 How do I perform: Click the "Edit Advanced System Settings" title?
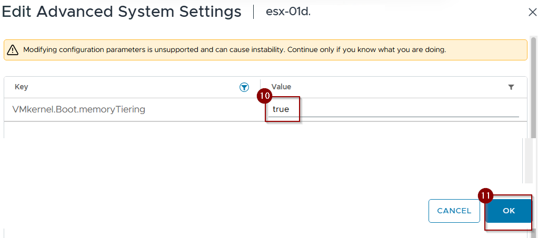pyautogui.click(x=122, y=12)
